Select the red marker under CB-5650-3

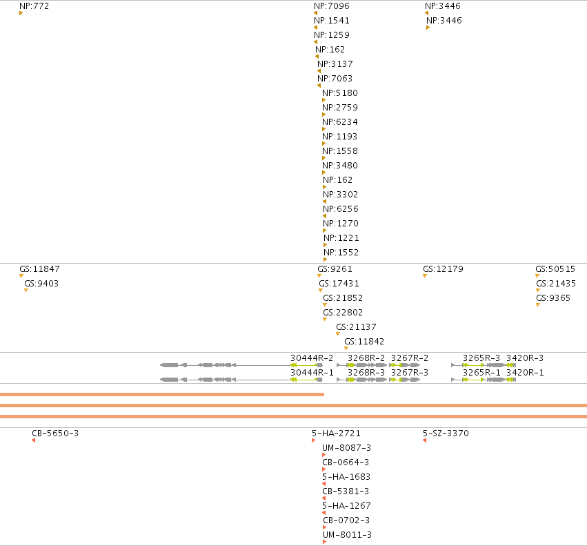(x=33, y=440)
